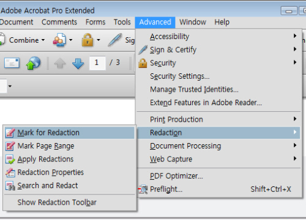Image resolution: width=306 pixels, height=220 pixels.
Task: Open the Forms menu
Action: point(95,22)
